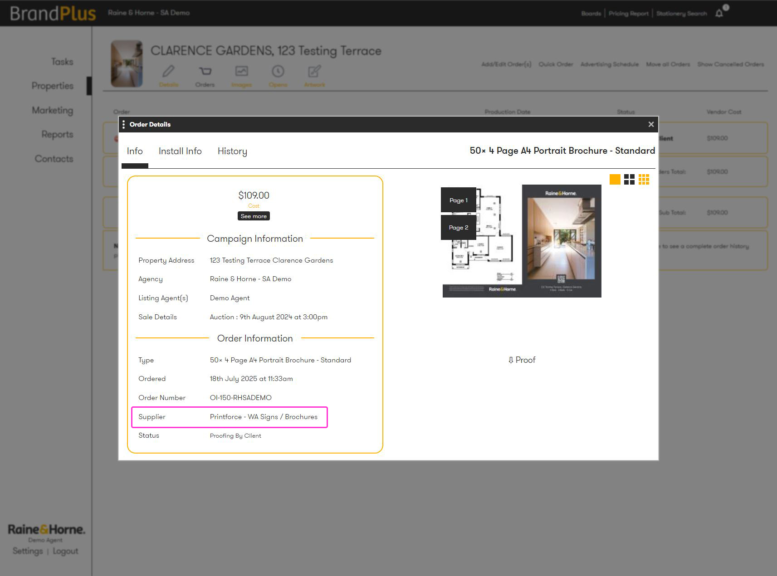Open the brochure cover preview image

562,241
